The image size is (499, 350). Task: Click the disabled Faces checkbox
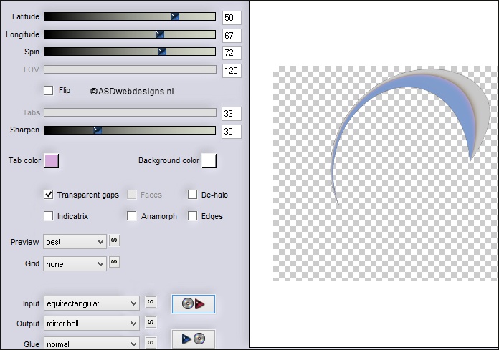pyautogui.click(x=131, y=195)
